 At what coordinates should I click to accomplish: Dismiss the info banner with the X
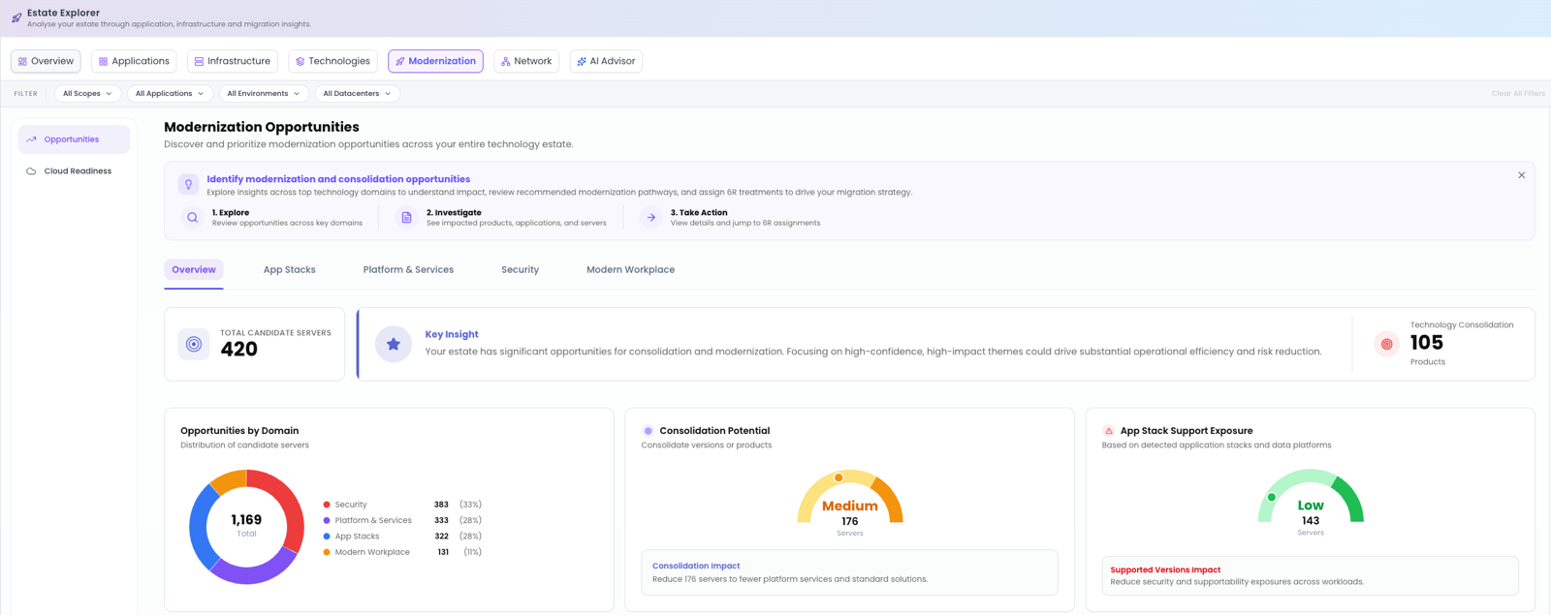coord(1521,175)
